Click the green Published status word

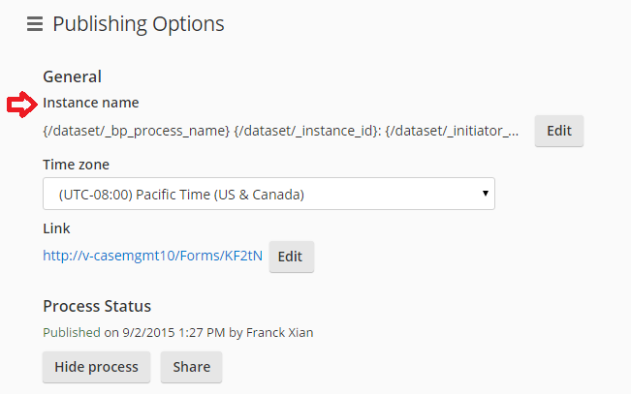click(x=72, y=333)
